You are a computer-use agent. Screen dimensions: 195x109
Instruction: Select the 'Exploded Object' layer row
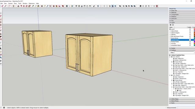coord(182,40)
